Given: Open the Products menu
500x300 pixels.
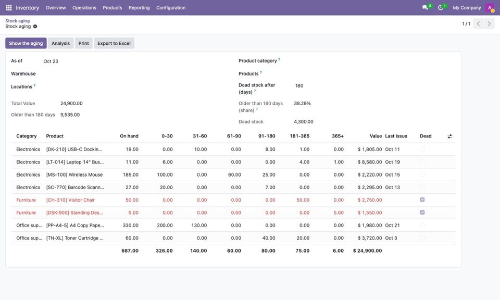Looking at the screenshot, I should coord(113,8).
